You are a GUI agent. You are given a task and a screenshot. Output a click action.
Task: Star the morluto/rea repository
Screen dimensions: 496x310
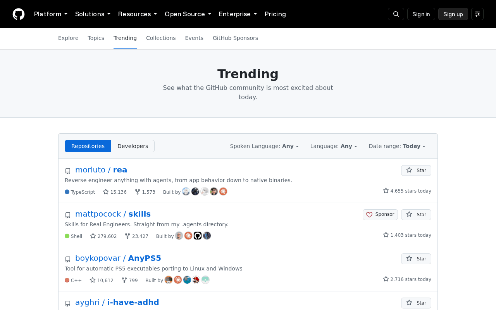pyautogui.click(x=416, y=170)
